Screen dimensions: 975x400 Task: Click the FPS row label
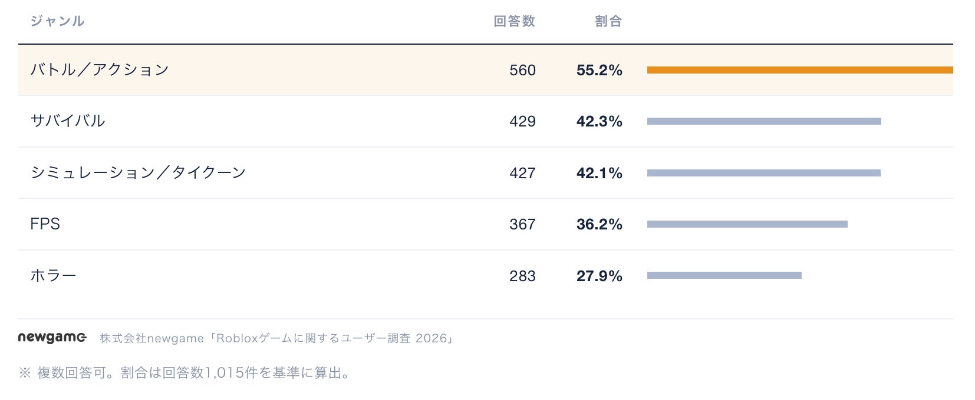pyautogui.click(x=45, y=224)
